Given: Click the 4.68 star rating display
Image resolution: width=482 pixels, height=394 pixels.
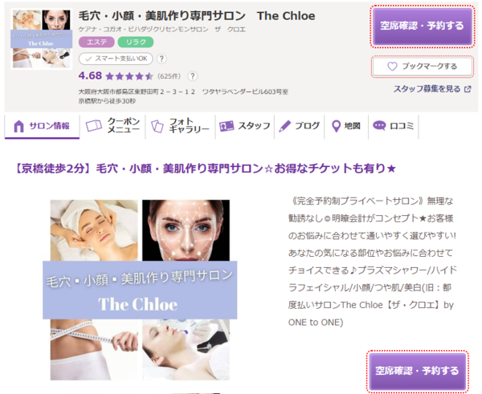Looking at the screenshot, I should (x=116, y=76).
